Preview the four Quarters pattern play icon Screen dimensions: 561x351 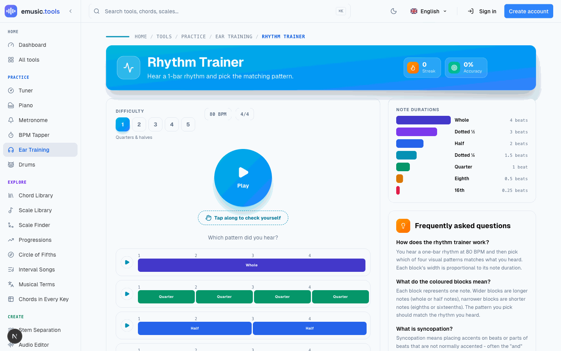click(x=127, y=294)
